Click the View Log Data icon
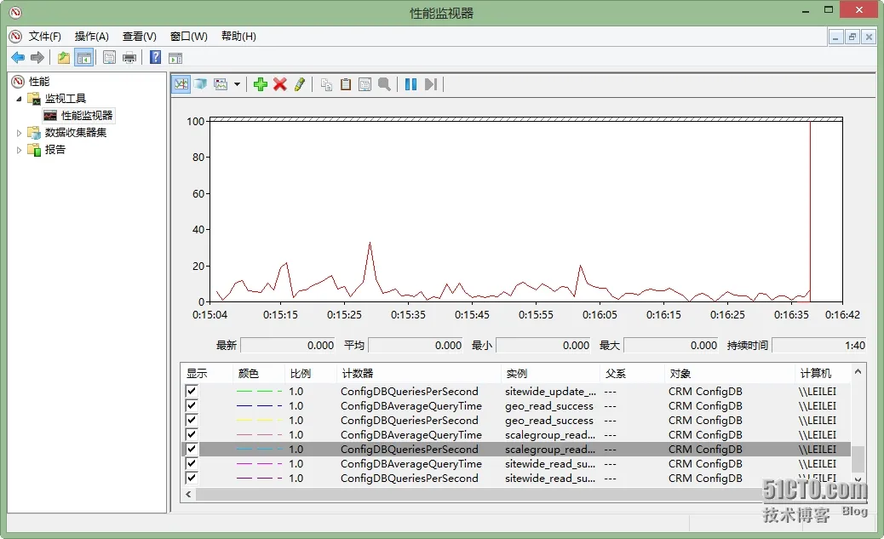This screenshot has height=539, width=884. click(200, 84)
